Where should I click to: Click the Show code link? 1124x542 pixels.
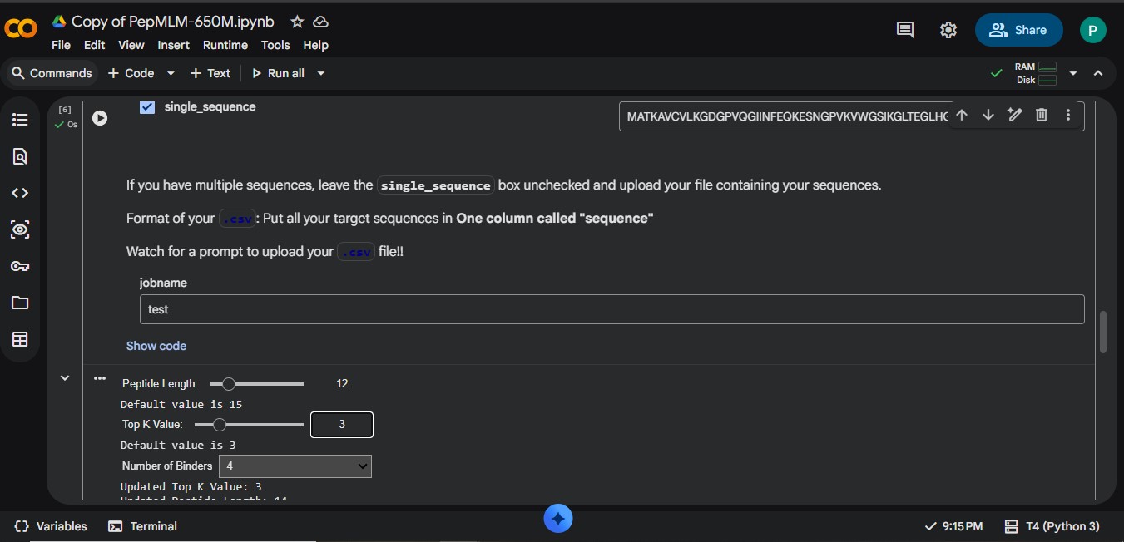pyautogui.click(x=156, y=346)
